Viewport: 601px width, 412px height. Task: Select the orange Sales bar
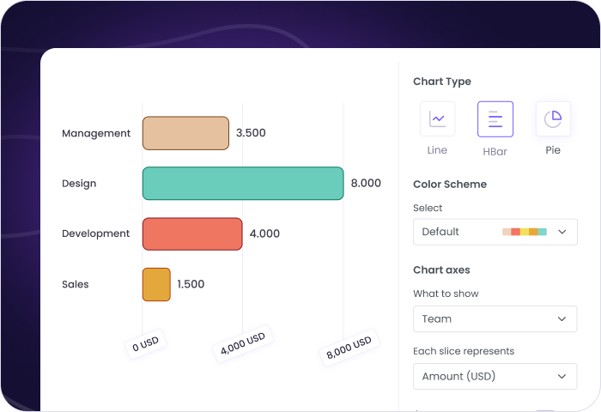click(156, 284)
